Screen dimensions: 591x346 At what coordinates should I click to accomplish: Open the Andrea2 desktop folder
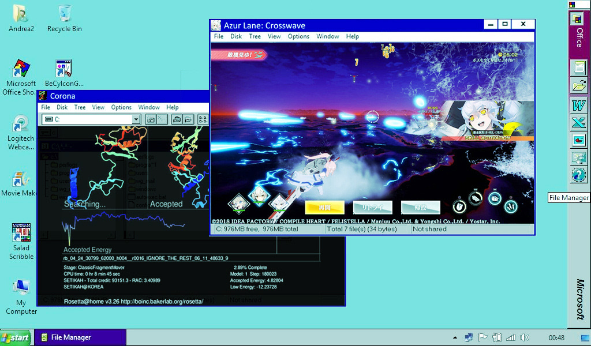click(x=21, y=18)
